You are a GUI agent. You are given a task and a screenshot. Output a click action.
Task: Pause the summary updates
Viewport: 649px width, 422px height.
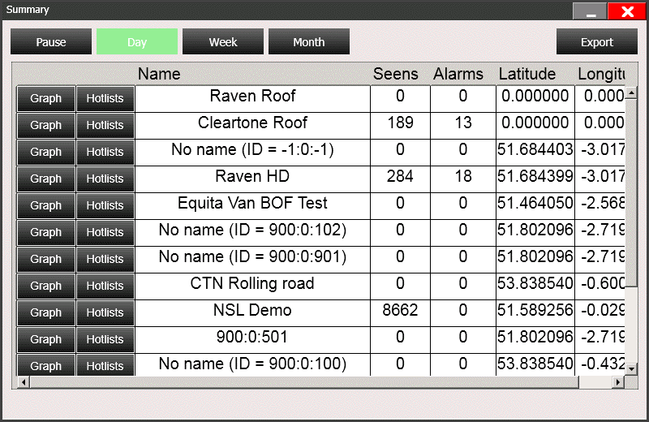tap(51, 42)
